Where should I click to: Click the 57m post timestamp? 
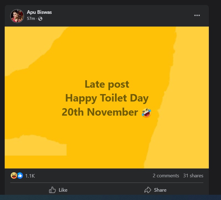click(31, 19)
